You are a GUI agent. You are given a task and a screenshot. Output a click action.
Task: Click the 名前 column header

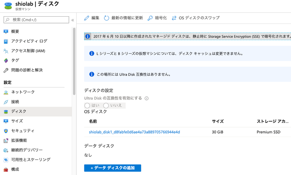pos(93,122)
